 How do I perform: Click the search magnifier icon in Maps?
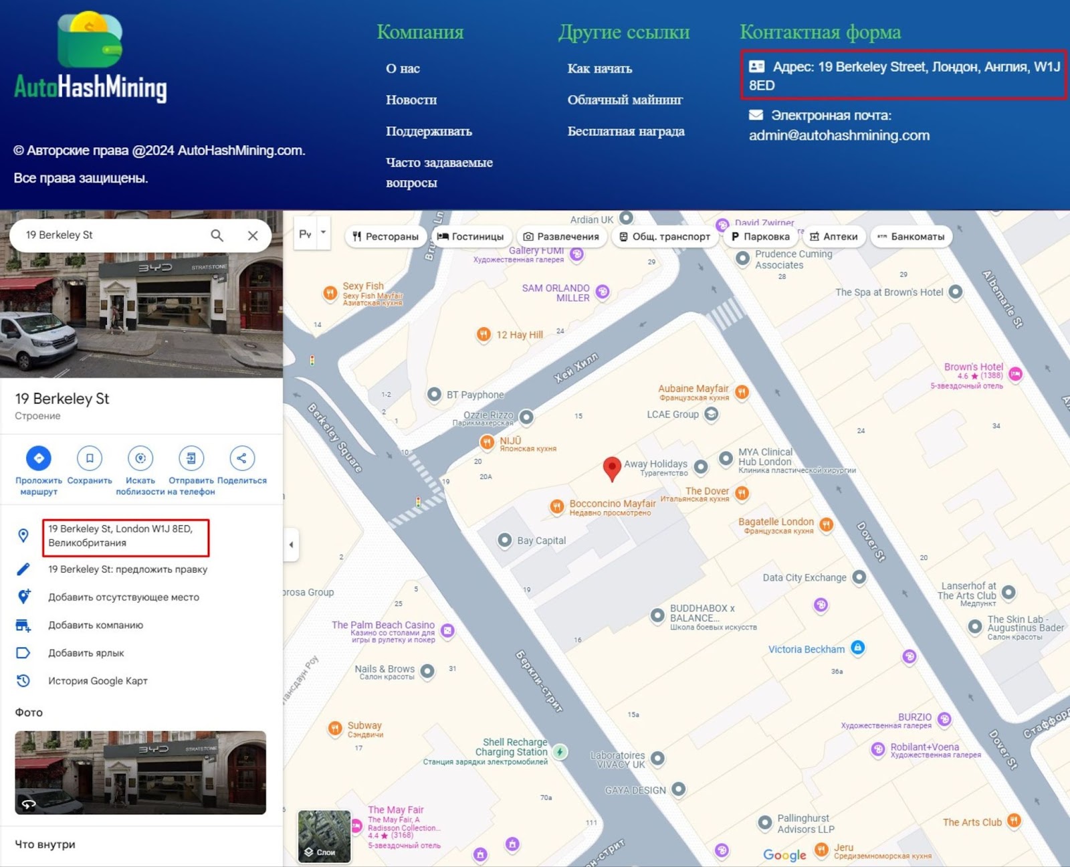(x=217, y=235)
